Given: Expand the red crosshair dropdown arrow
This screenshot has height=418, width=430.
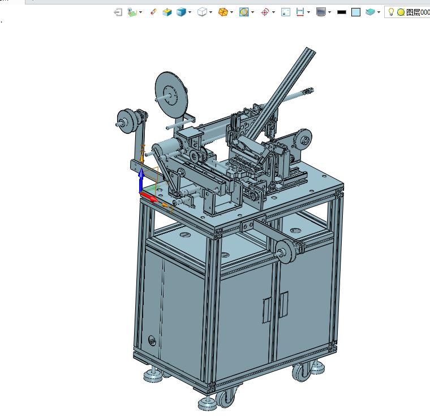Looking at the screenshot, I should coord(273,12).
